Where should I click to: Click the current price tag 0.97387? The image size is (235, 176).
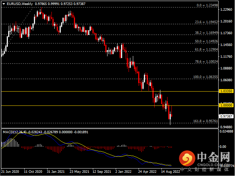coord(226,116)
